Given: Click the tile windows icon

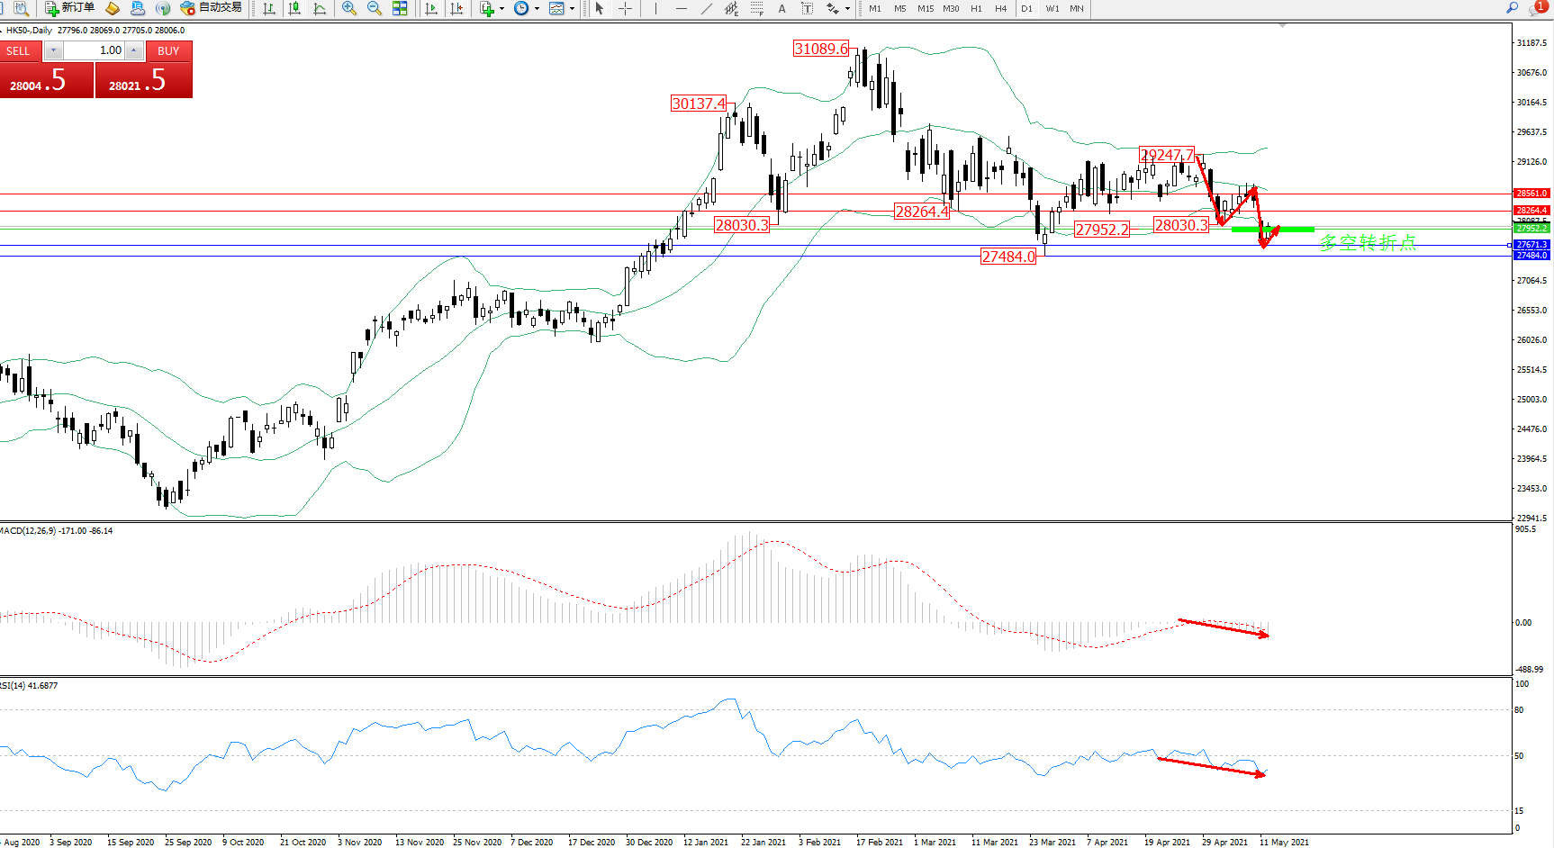Looking at the screenshot, I should (x=400, y=8).
